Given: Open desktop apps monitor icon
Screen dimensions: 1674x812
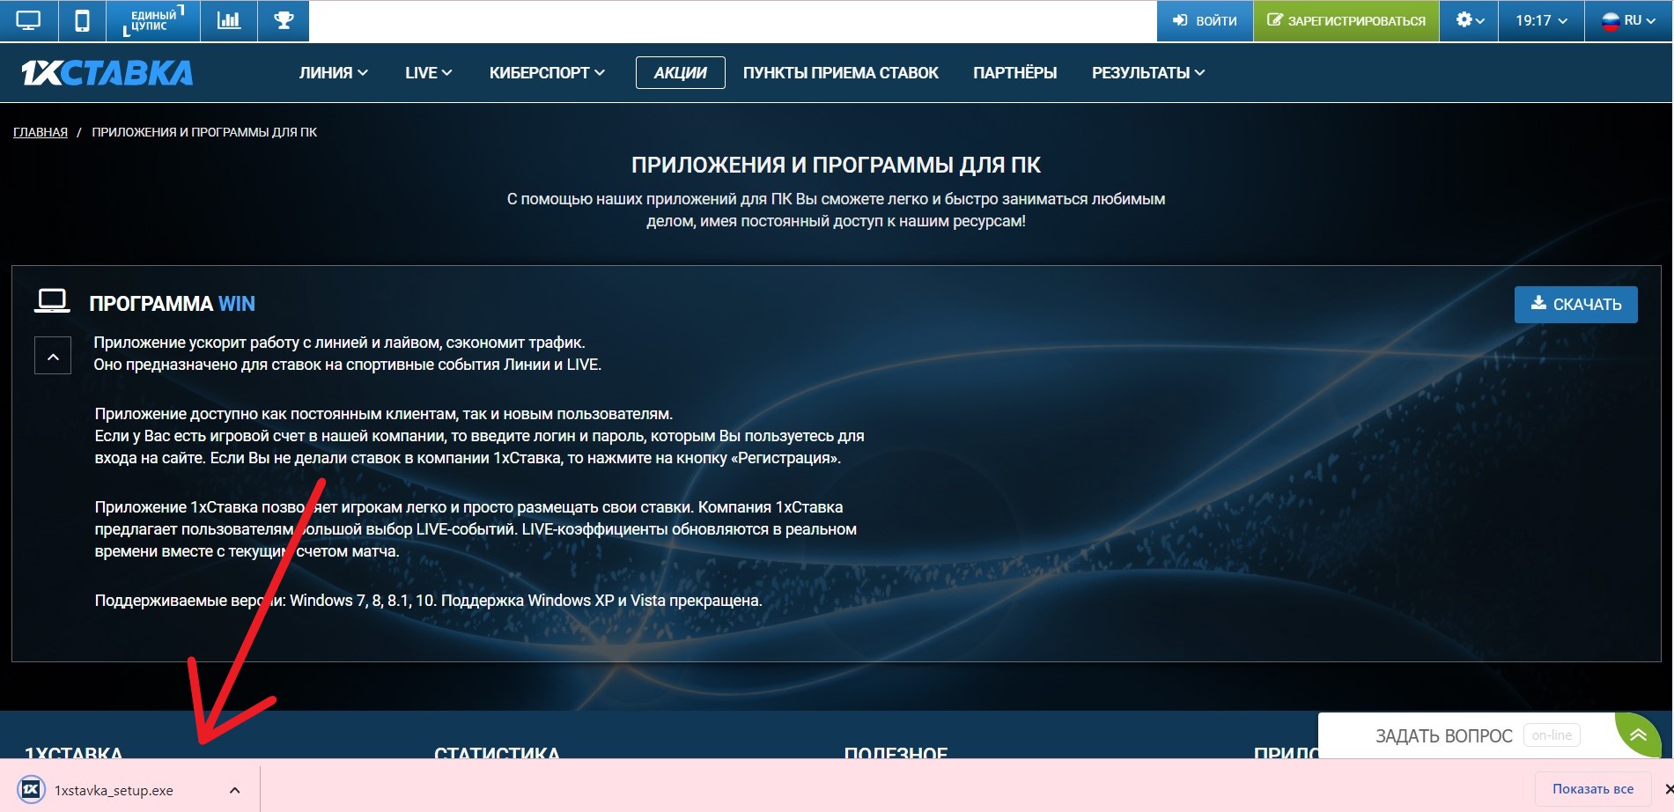Looking at the screenshot, I should [28, 20].
